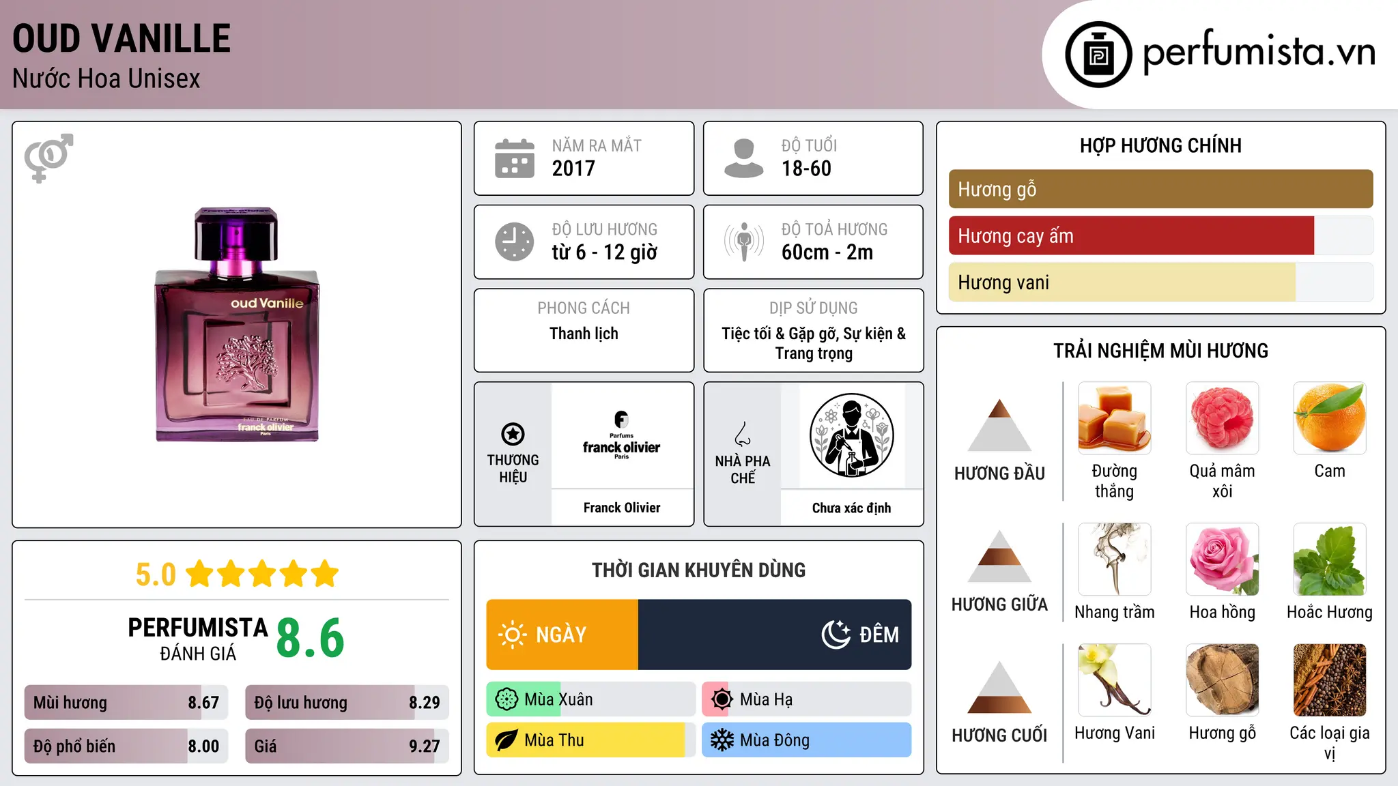Click the 8.6 Perfumista score
The image size is (1398, 786).
(310, 638)
